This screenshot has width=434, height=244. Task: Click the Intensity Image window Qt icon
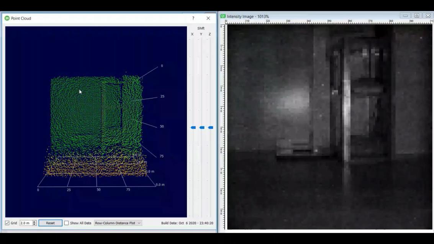pos(223,16)
